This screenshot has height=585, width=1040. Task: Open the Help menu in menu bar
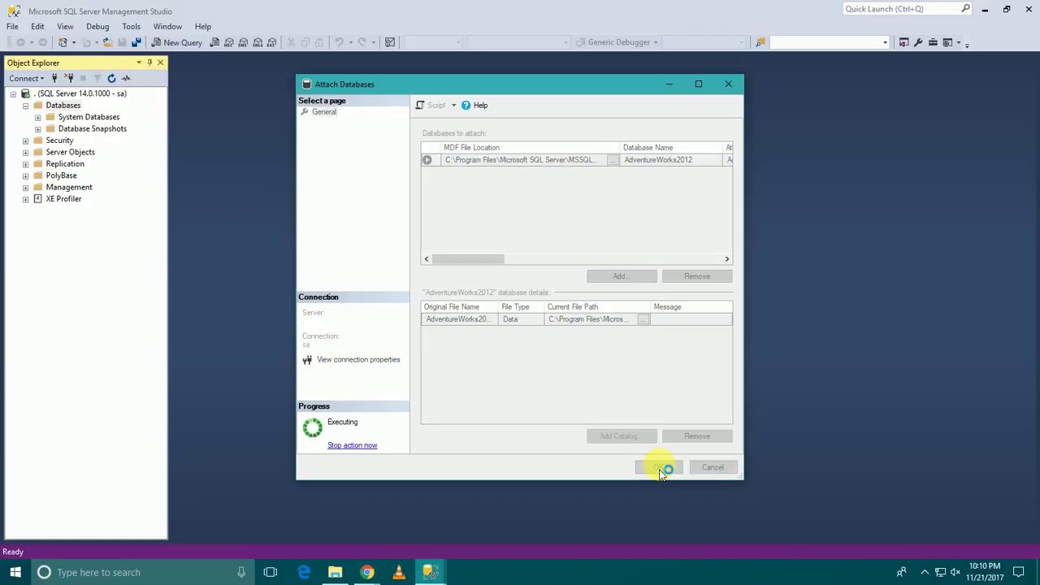(x=203, y=26)
